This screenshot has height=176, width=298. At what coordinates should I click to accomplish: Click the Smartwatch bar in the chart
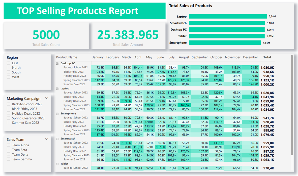tap(226, 23)
